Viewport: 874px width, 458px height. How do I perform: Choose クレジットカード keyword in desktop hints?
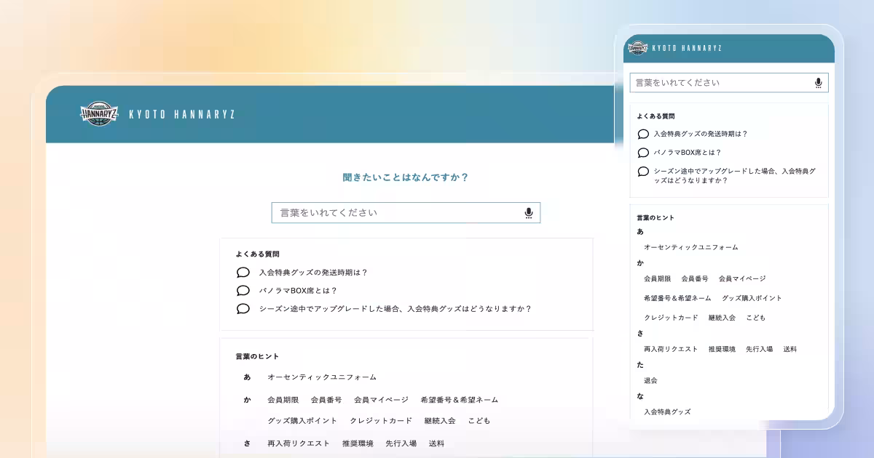pyautogui.click(x=381, y=421)
